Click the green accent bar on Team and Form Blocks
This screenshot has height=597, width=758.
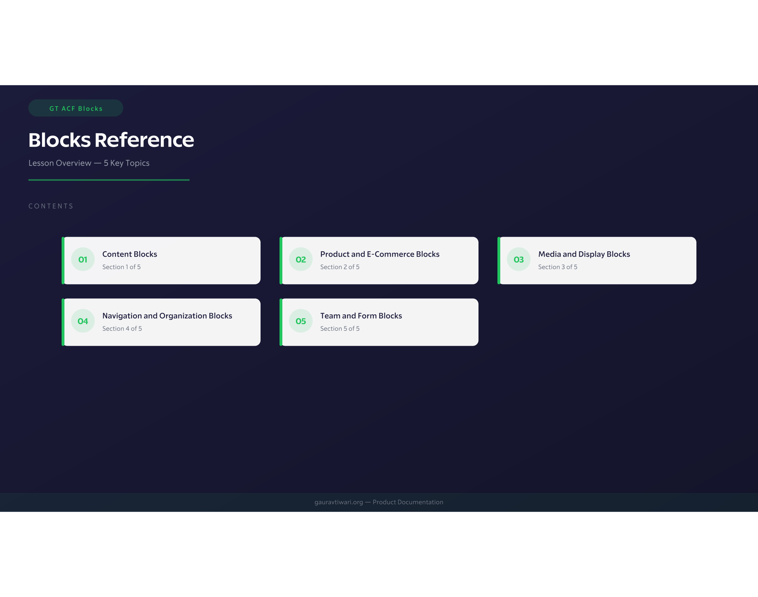coord(281,321)
